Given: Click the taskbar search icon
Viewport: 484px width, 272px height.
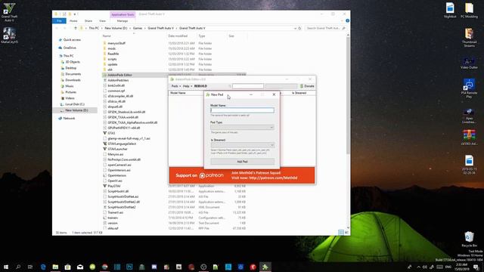Looking at the screenshot, I should (18, 267).
